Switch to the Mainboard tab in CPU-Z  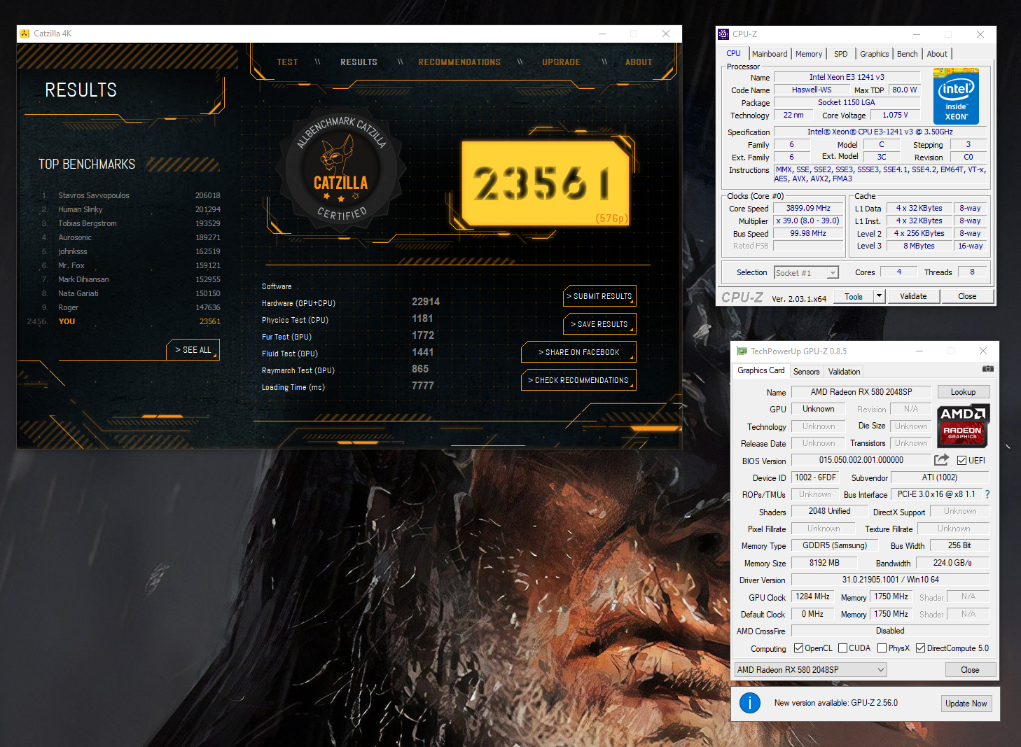(770, 54)
